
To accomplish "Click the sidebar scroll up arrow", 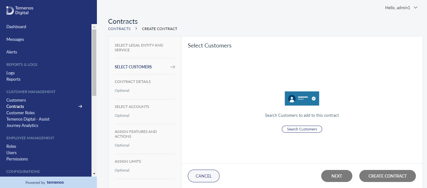I will [94, 27].
